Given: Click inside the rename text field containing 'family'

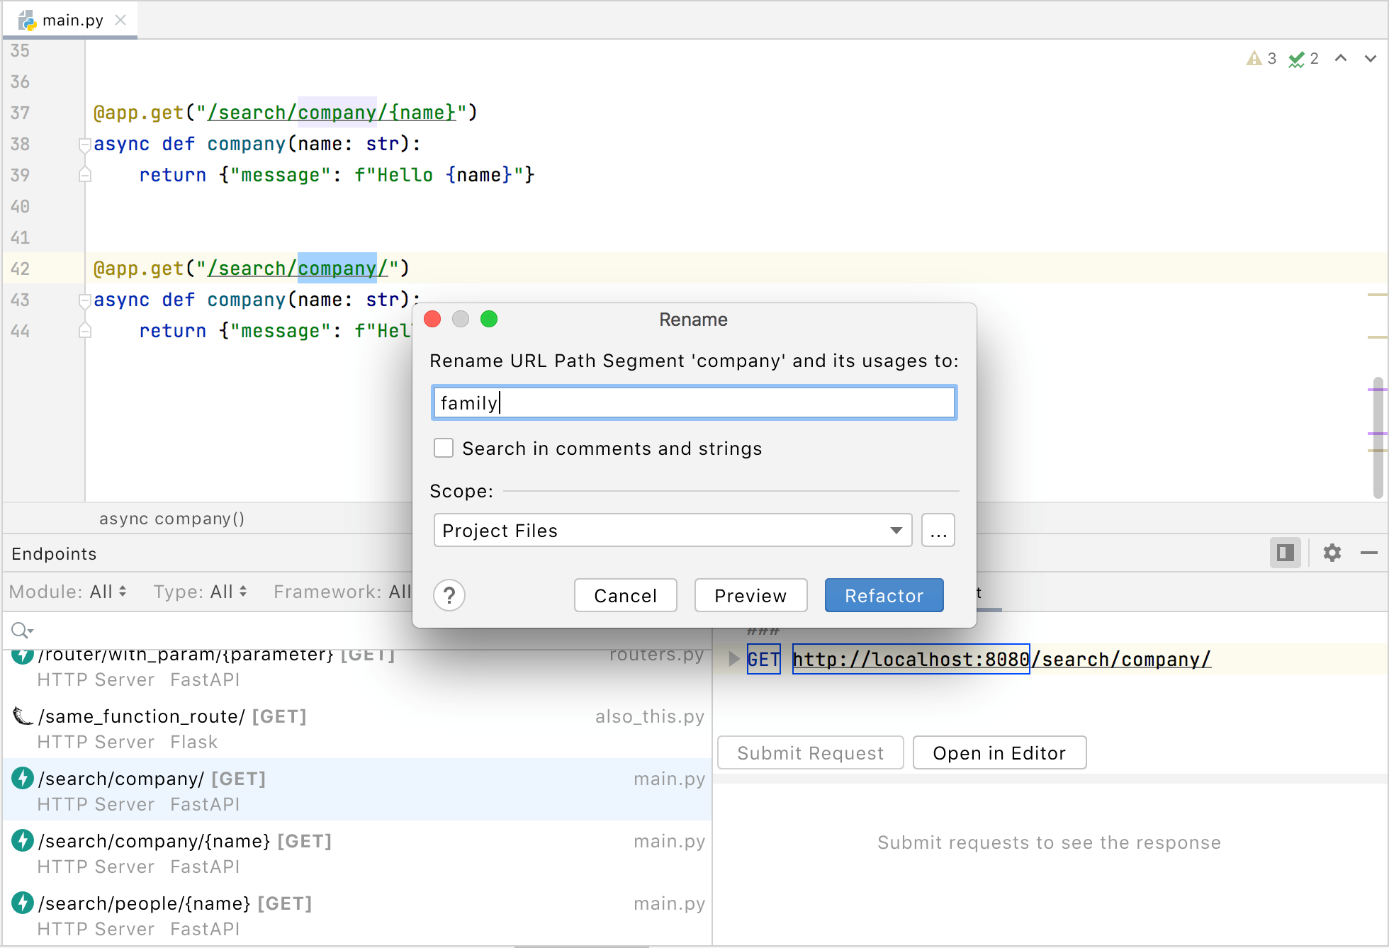Looking at the screenshot, I should click(693, 402).
